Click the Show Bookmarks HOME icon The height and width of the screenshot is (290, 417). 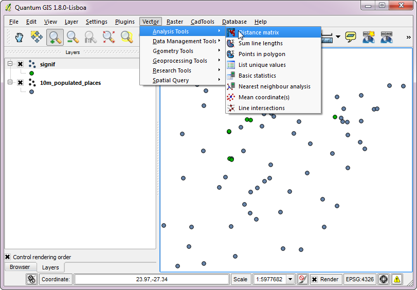(387, 37)
